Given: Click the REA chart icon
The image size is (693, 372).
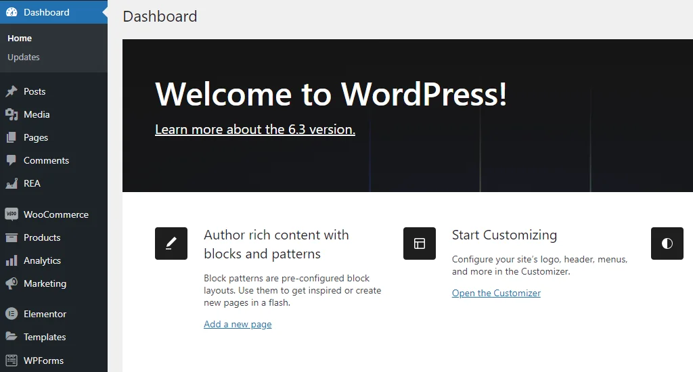Looking at the screenshot, I should point(12,183).
